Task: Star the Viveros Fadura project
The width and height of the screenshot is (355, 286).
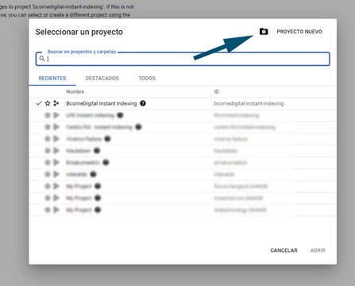Action: 48,139
